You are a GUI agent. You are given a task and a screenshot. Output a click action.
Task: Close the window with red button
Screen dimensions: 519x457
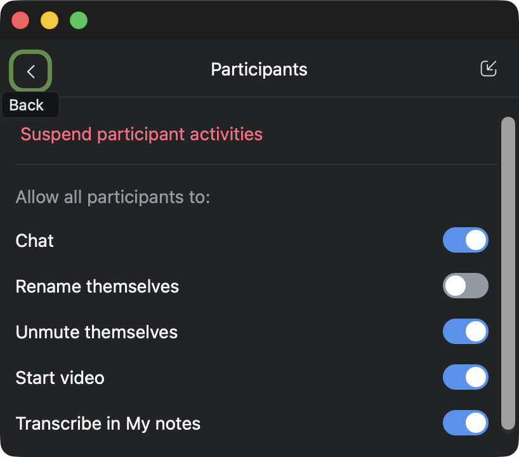(21, 20)
